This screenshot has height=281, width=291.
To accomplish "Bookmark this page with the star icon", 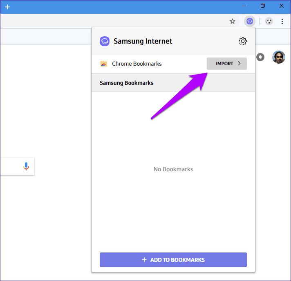I will [x=233, y=21].
